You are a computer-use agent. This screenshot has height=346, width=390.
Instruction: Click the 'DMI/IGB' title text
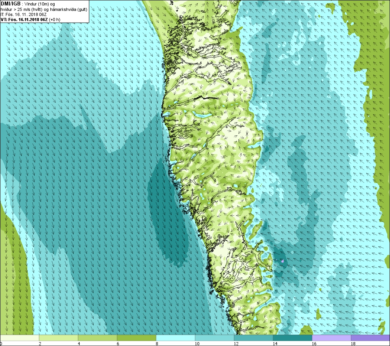point(11,4)
